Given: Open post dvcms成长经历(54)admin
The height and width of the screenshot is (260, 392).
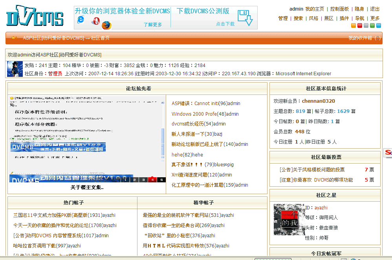Looking at the screenshot, I should (198, 124).
